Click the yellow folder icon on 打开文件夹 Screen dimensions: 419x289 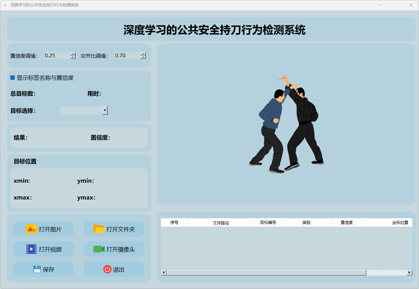[x=99, y=229]
